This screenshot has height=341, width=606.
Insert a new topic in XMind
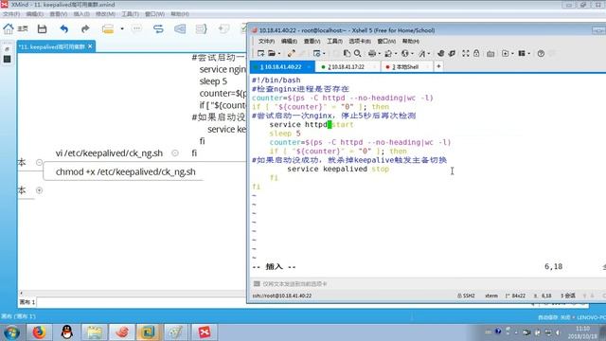(x=108, y=29)
